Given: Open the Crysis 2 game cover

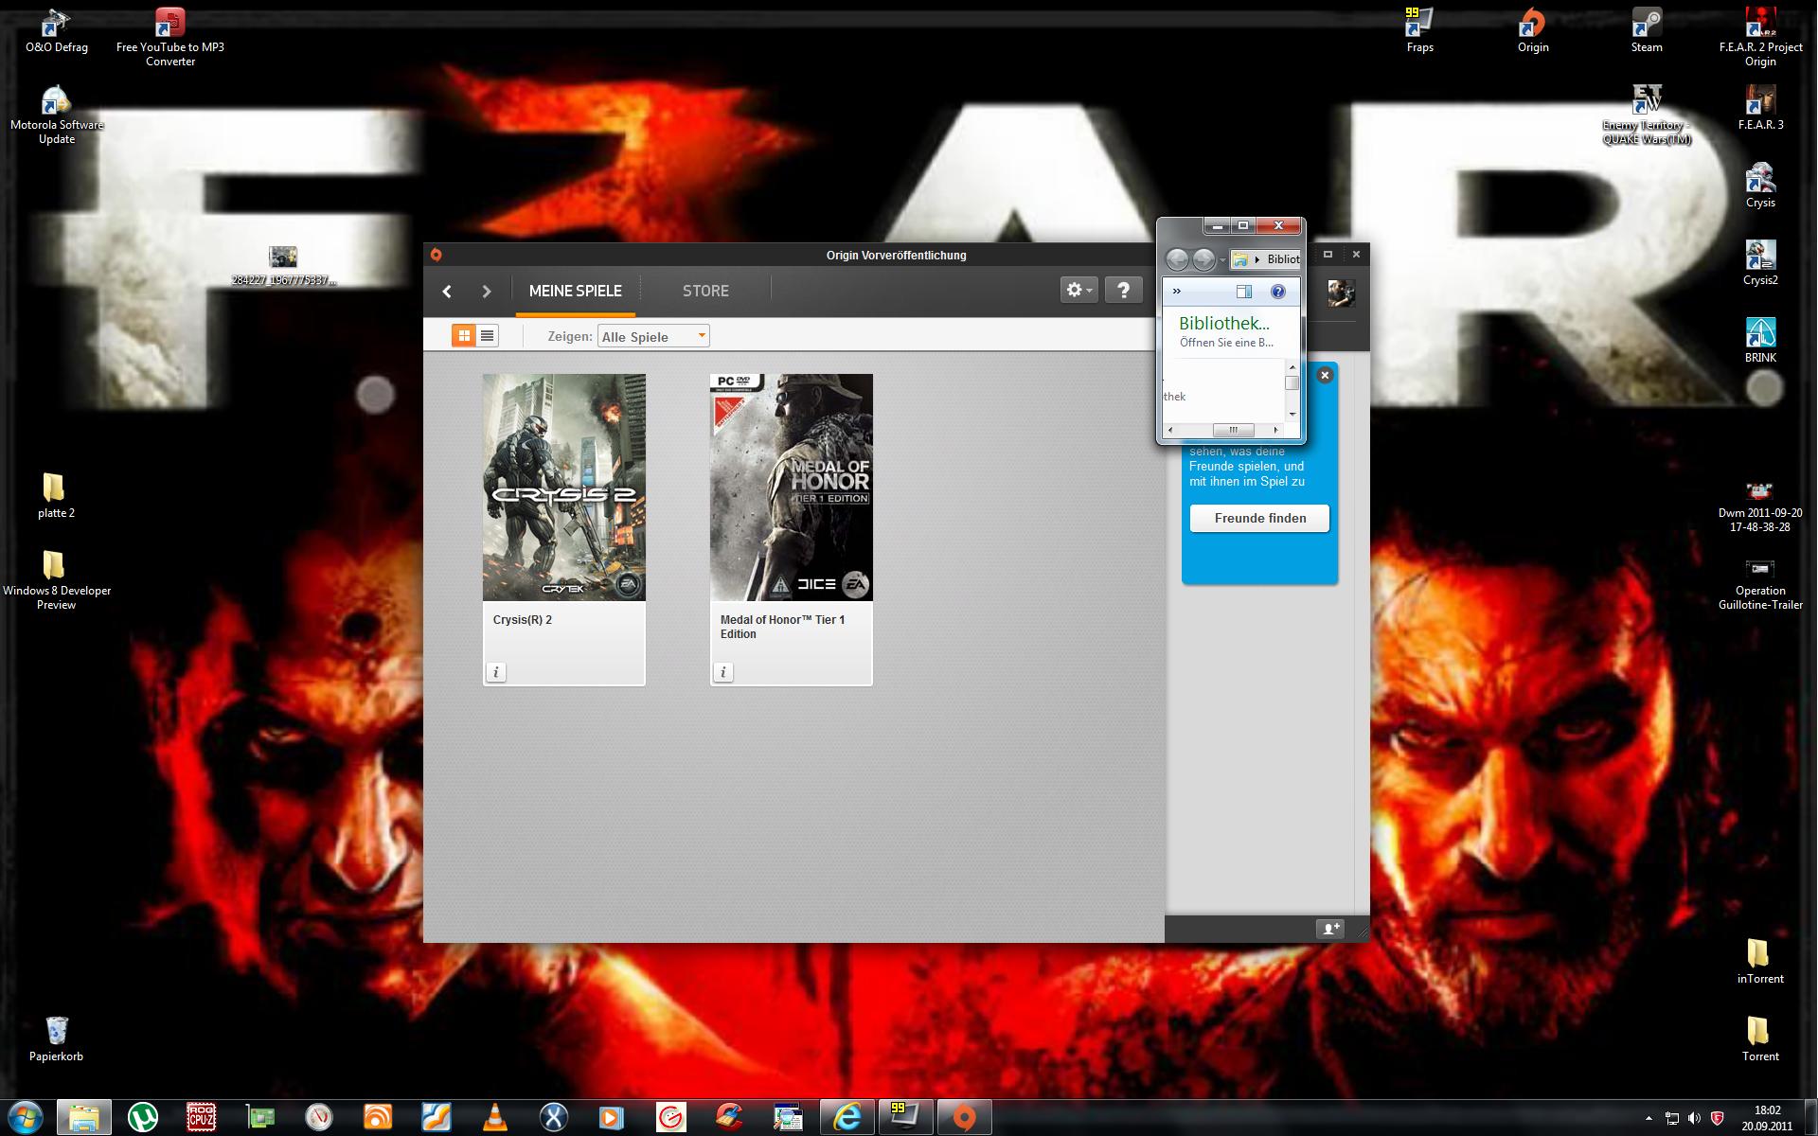Looking at the screenshot, I should point(563,487).
